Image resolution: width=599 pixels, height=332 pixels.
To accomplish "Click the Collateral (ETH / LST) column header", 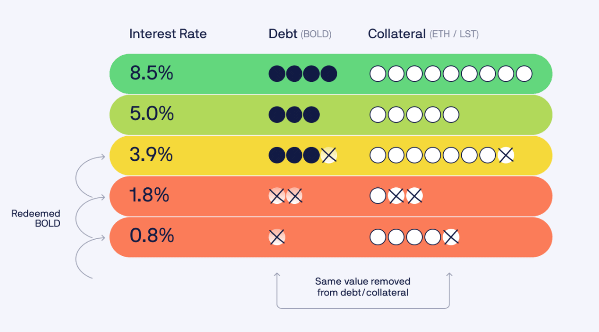I will tap(423, 34).
